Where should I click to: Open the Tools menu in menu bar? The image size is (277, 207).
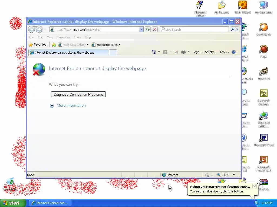[x=77, y=37]
